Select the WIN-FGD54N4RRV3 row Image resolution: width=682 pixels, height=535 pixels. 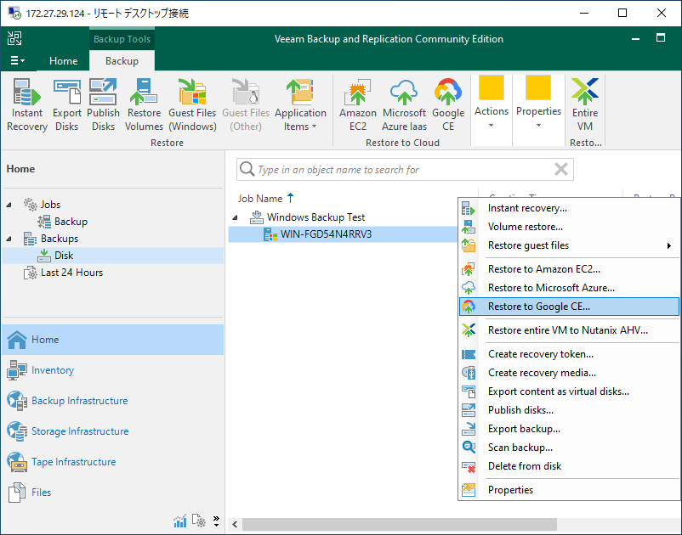[343, 234]
